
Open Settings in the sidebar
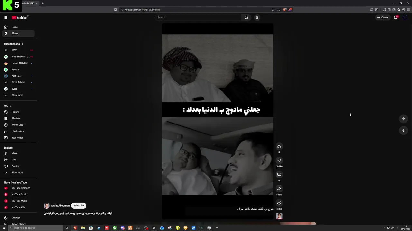coord(18,218)
